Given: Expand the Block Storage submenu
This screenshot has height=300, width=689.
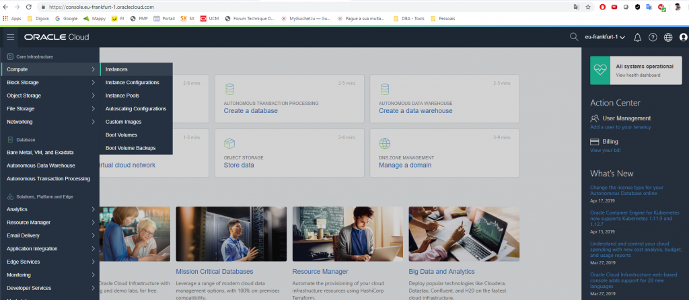Looking at the screenshot, I should tap(50, 82).
